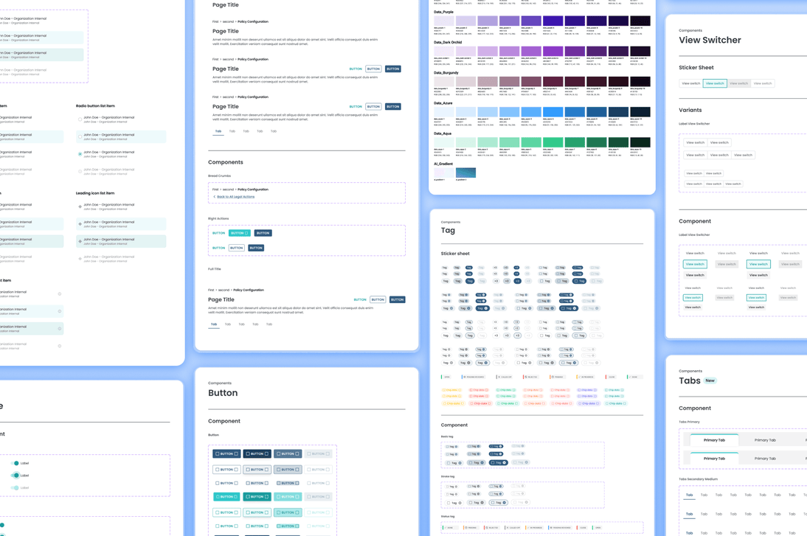
Task: Click the outlined BUTTON in the Full Title header
Action: (x=378, y=299)
